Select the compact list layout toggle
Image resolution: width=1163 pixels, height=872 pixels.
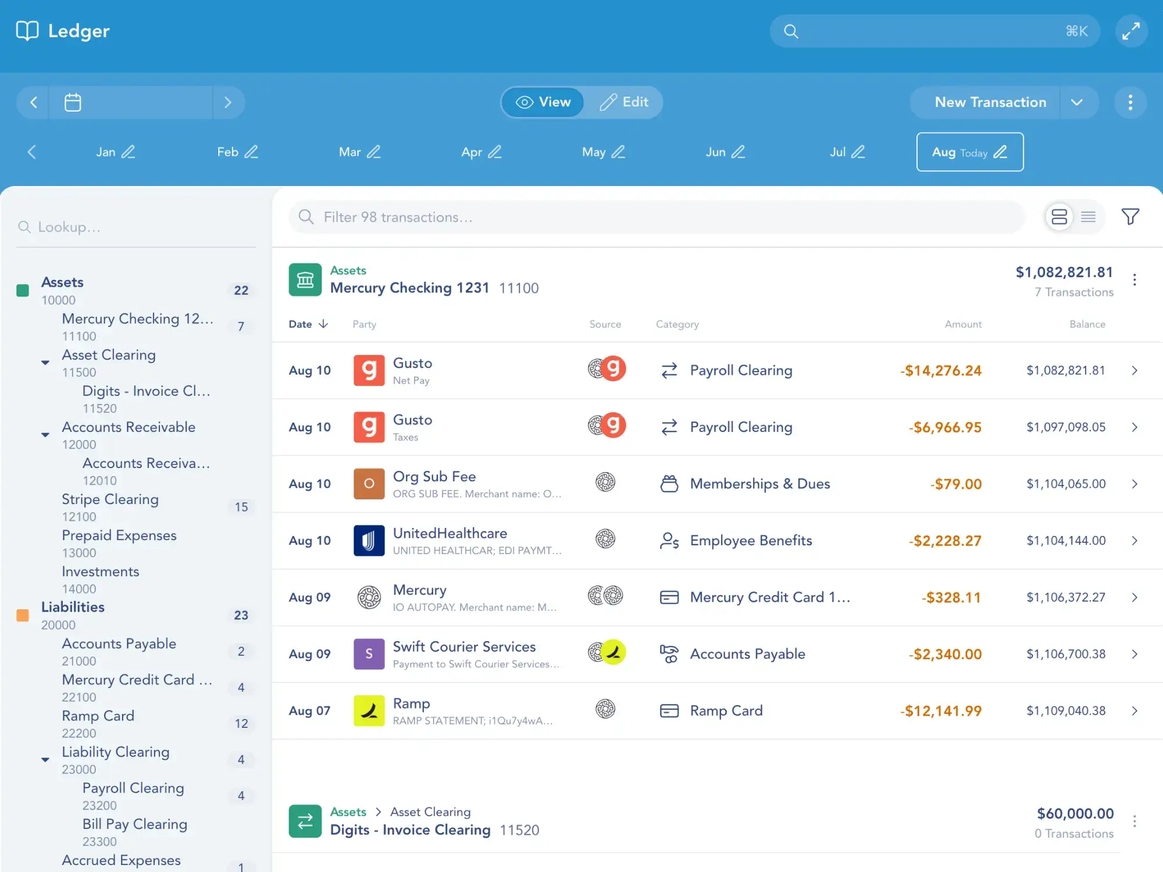click(1088, 217)
